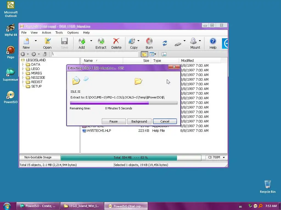Click the Total 554 MB capacity bar
This screenshot has height=210, width=281.
(131, 158)
